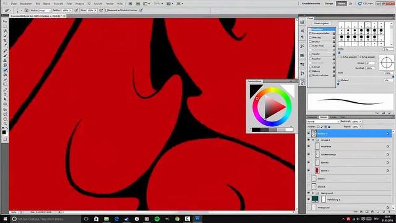This screenshot has height=223, width=396.
Task: Create a new group folder icon
Action: coord(378,212)
